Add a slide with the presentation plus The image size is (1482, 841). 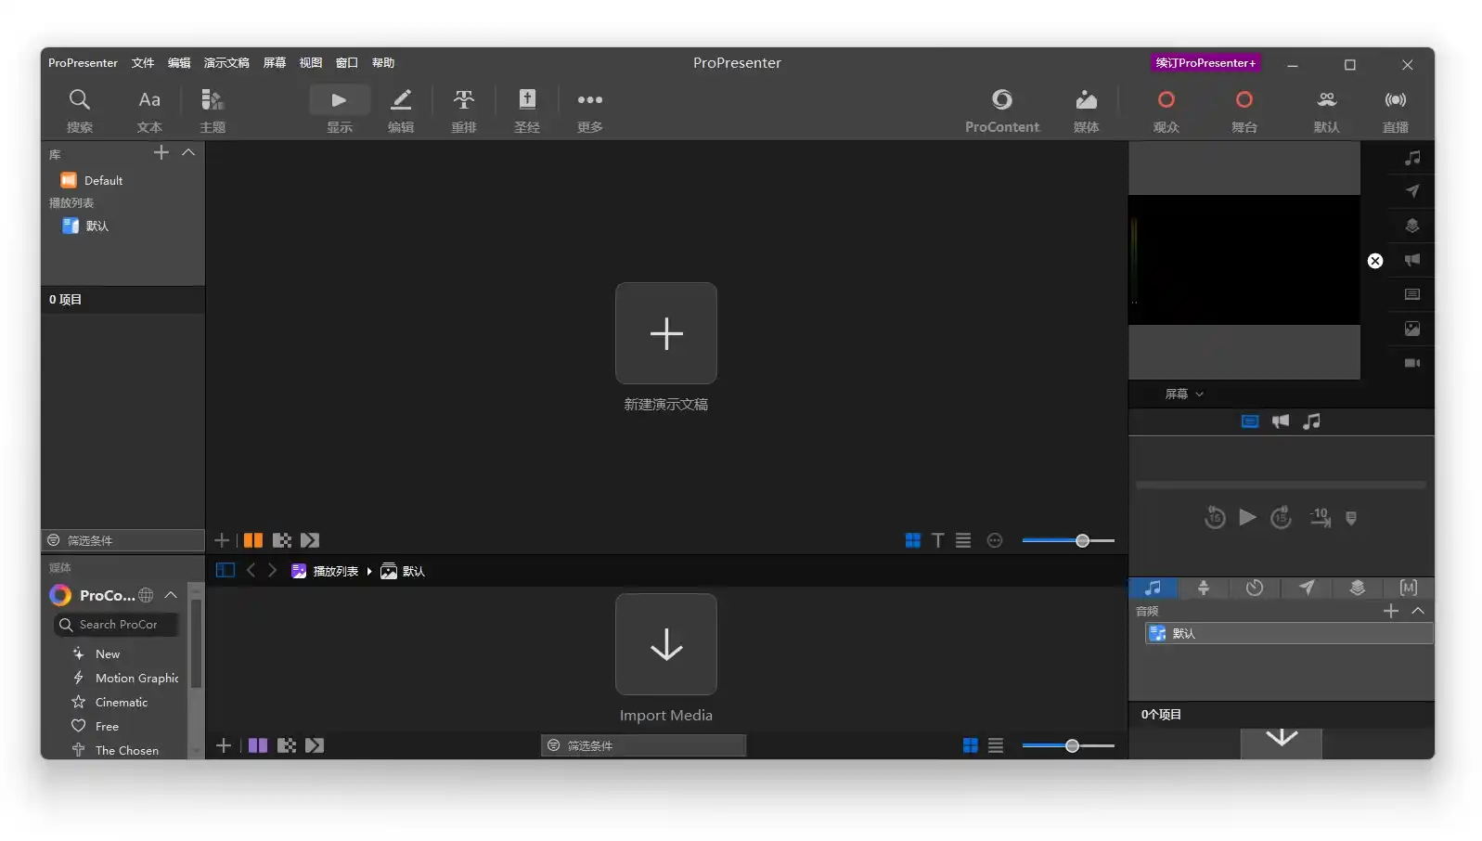coord(222,540)
